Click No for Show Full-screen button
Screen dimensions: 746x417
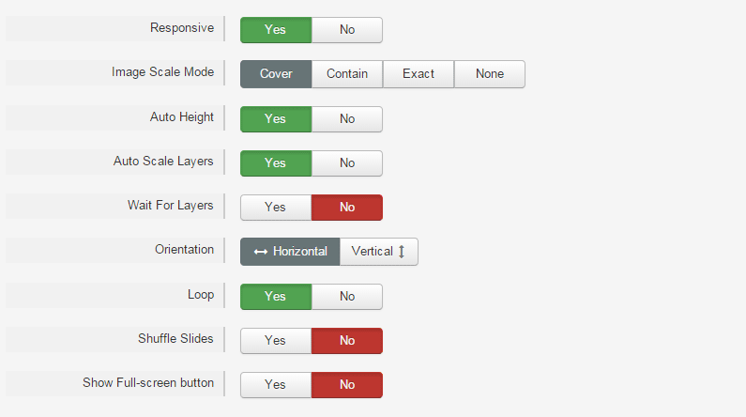(347, 385)
